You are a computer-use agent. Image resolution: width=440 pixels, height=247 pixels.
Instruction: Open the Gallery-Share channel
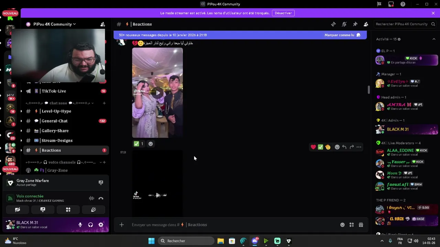55,131
